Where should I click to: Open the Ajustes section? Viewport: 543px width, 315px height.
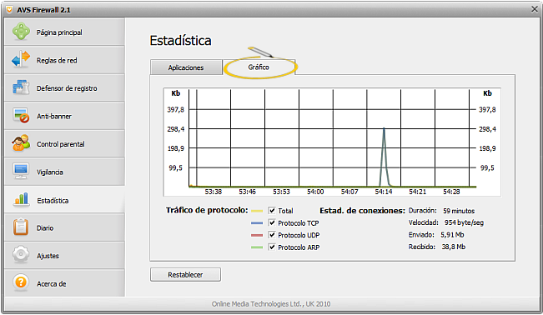point(64,256)
